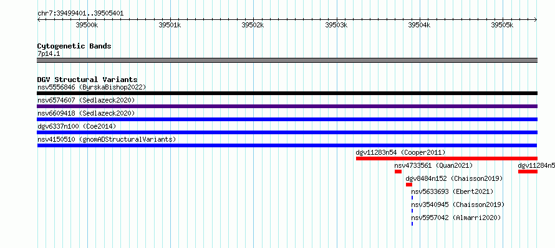The width and height of the screenshot is (555, 248).
Task: Open the dgv6337n100 (Coe2014) label
Action: click(77, 126)
